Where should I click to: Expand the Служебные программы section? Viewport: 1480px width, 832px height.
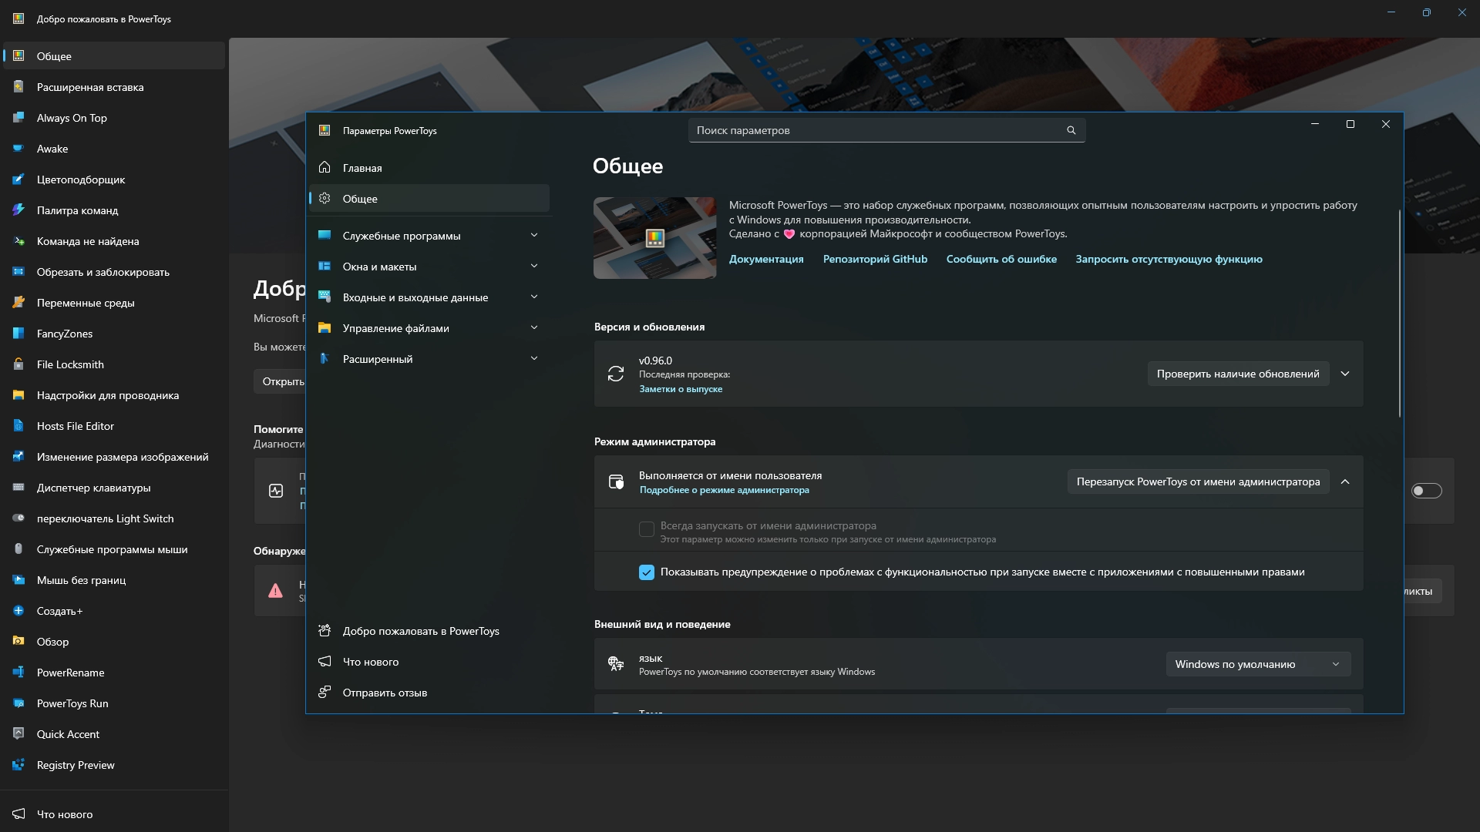point(533,236)
